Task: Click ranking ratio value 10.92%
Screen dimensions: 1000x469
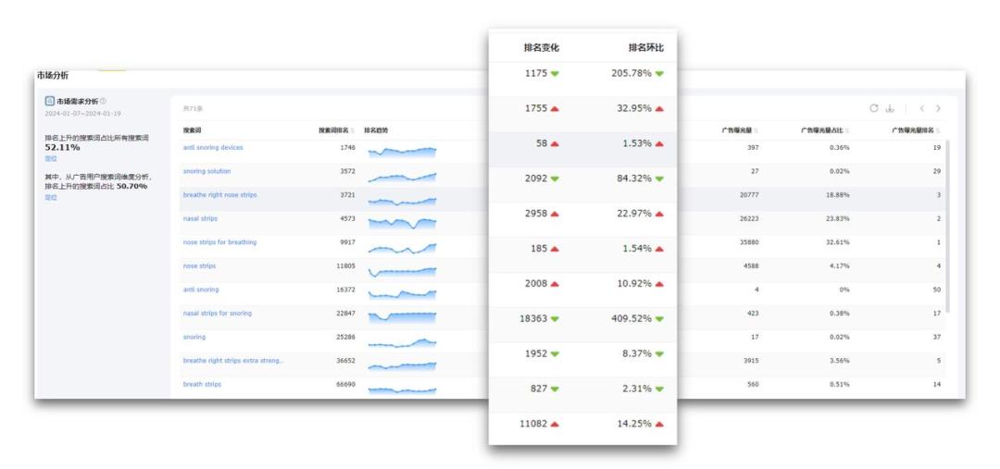Action: (634, 284)
